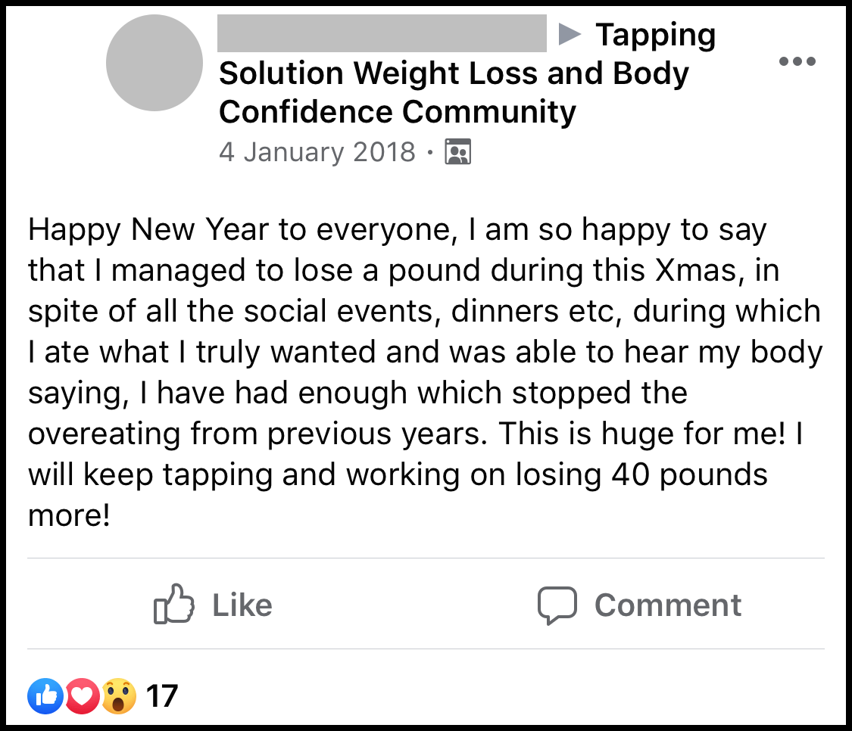View the 17 reactions count
The image size is (852, 731).
pos(161,695)
